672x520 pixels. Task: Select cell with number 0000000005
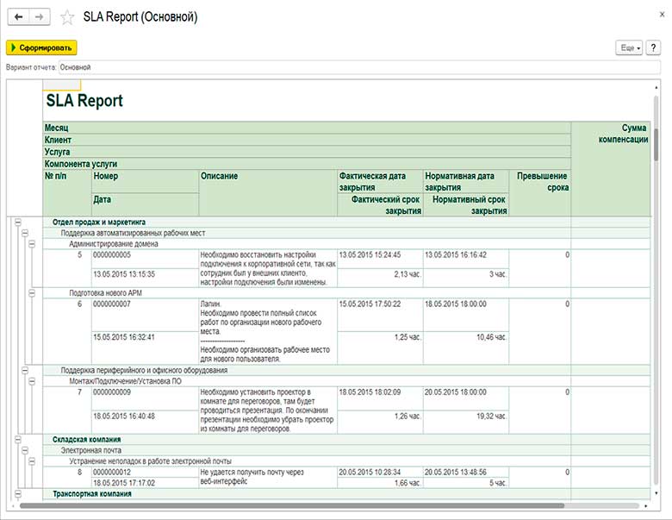pos(146,259)
